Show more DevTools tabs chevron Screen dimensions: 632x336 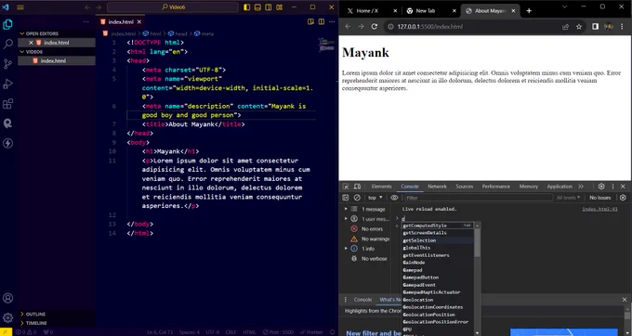581,187
